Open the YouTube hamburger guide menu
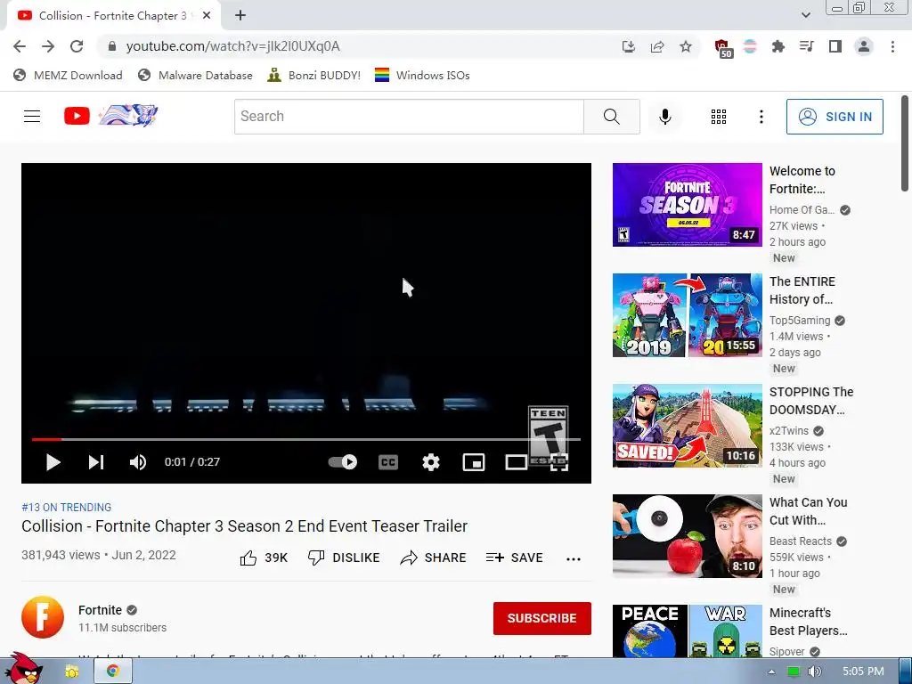The height and width of the screenshot is (684, 912). (32, 117)
